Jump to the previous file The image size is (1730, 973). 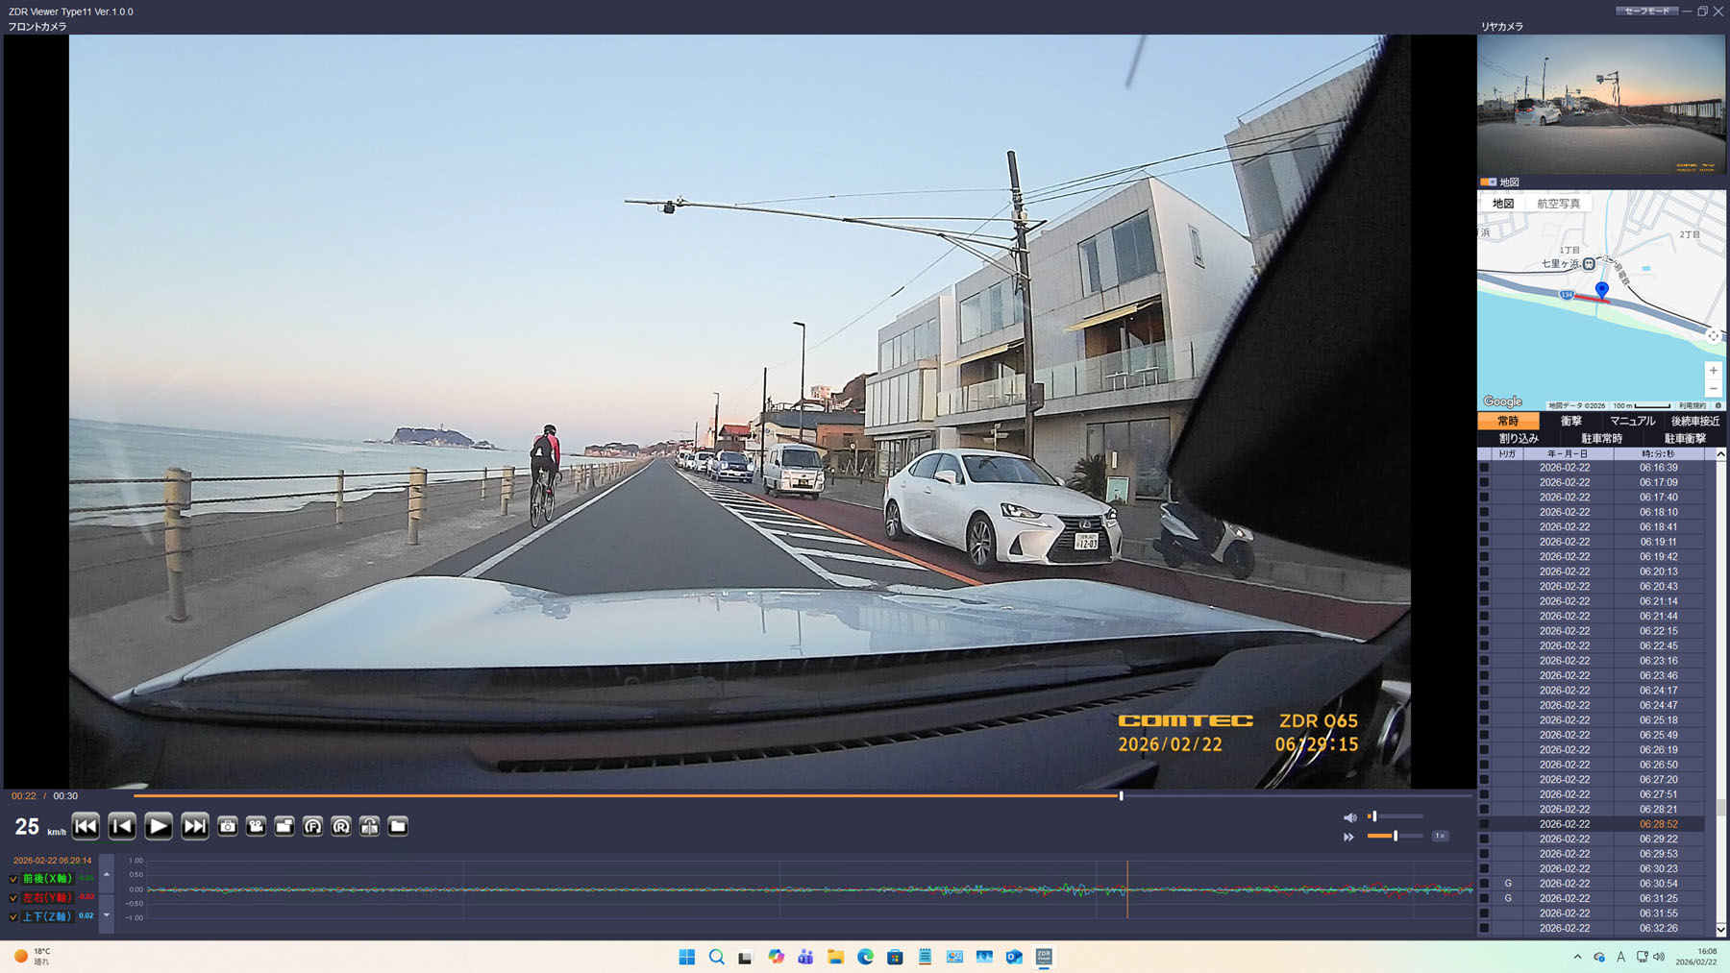[x=86, y=826]
